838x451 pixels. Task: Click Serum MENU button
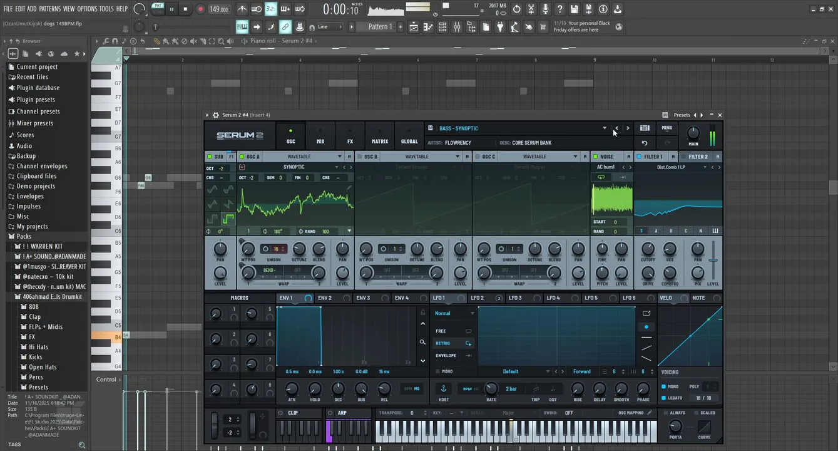(x=667, y=128)
